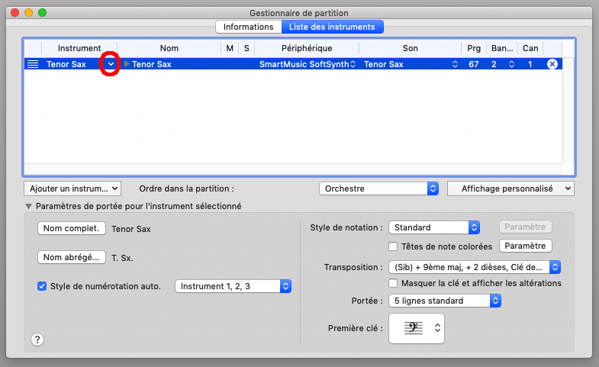Screen dimensions: 599x367
Task: Click the Channel stepper arrows in row
Action: point(538,65)
